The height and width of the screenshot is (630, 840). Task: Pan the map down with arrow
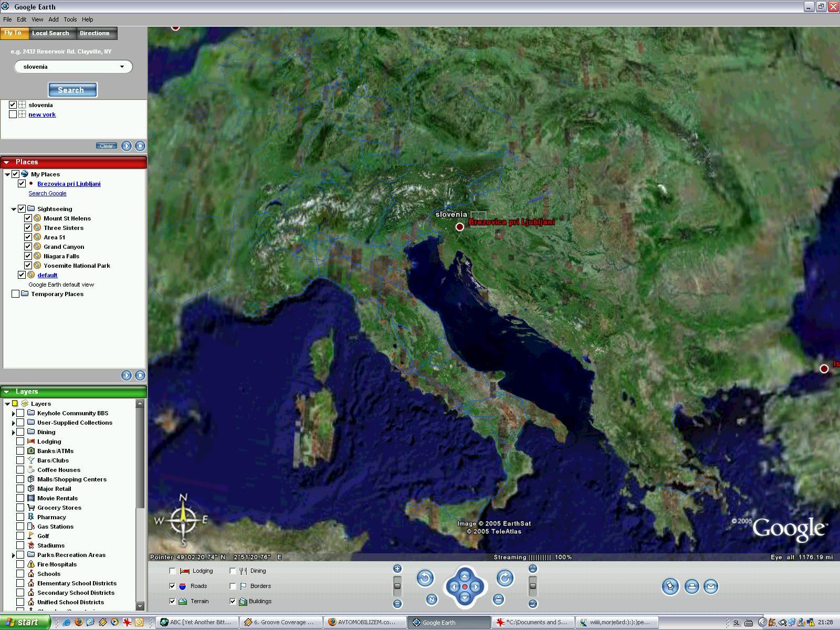pyautogui.click(x=465, y=597)
